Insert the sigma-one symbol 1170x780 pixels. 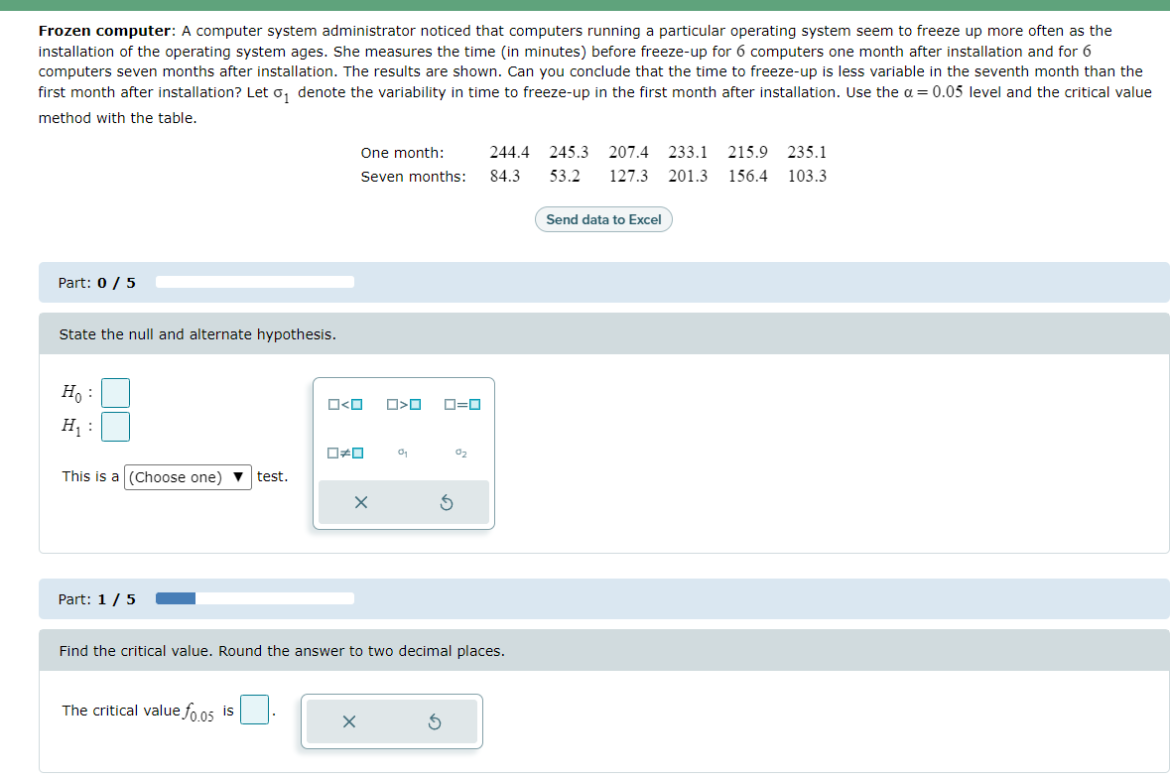401,452
